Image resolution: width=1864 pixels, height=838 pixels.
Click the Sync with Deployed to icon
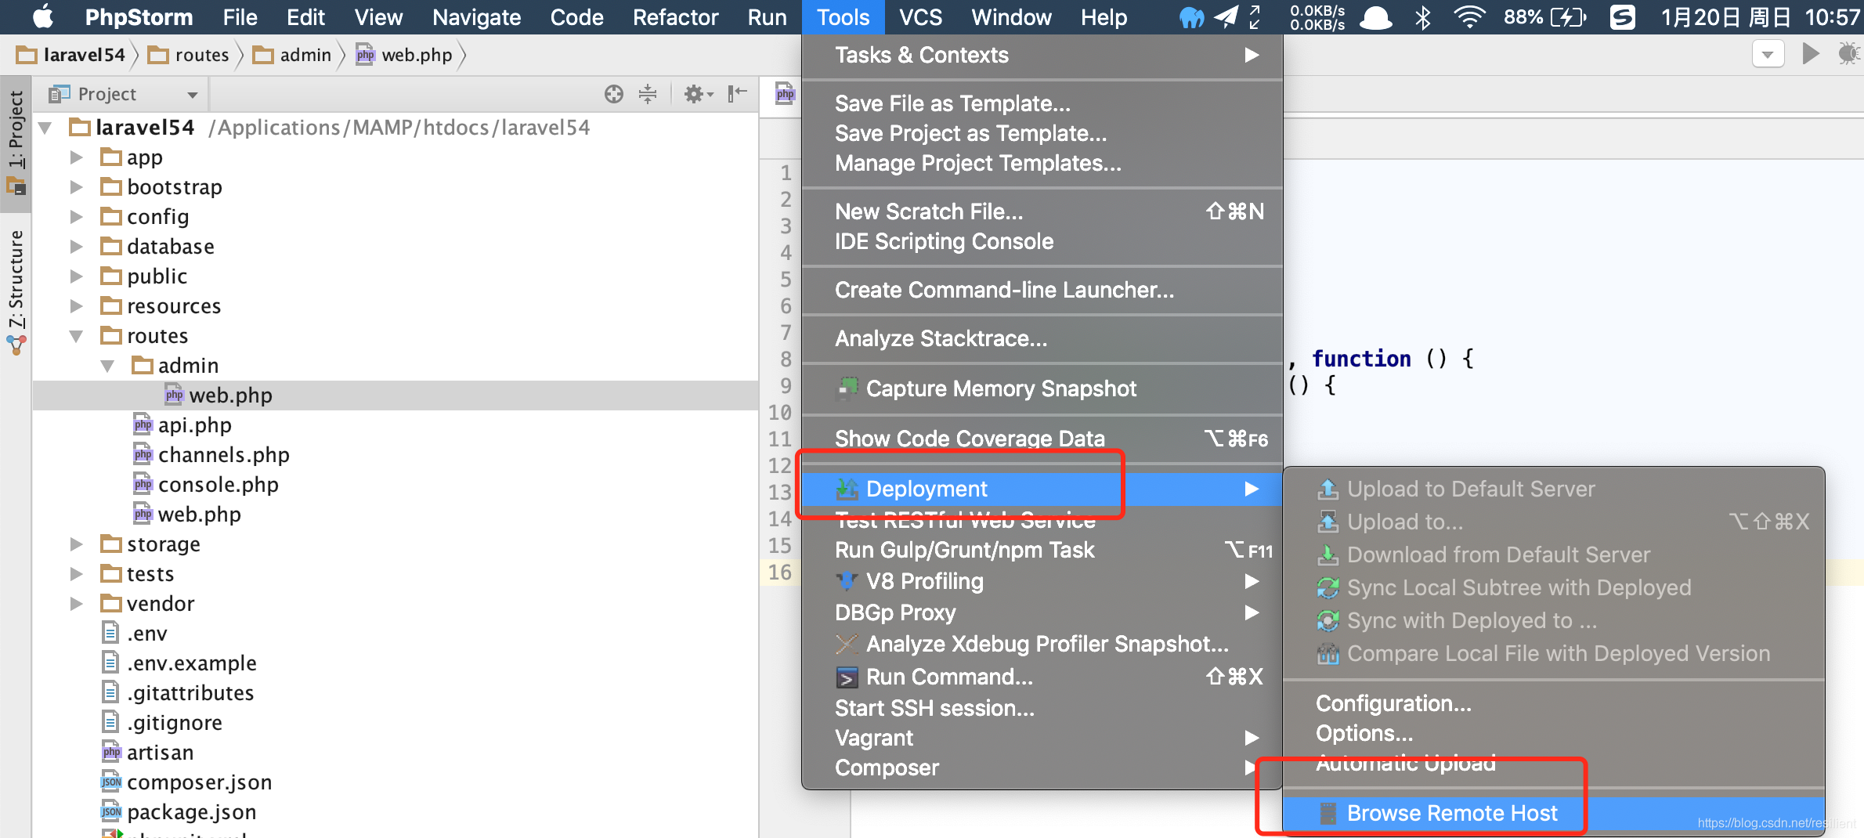[1328, 621]
